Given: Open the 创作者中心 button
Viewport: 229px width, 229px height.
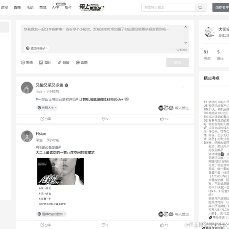Looking at the screenshot, I should [221, 7].
